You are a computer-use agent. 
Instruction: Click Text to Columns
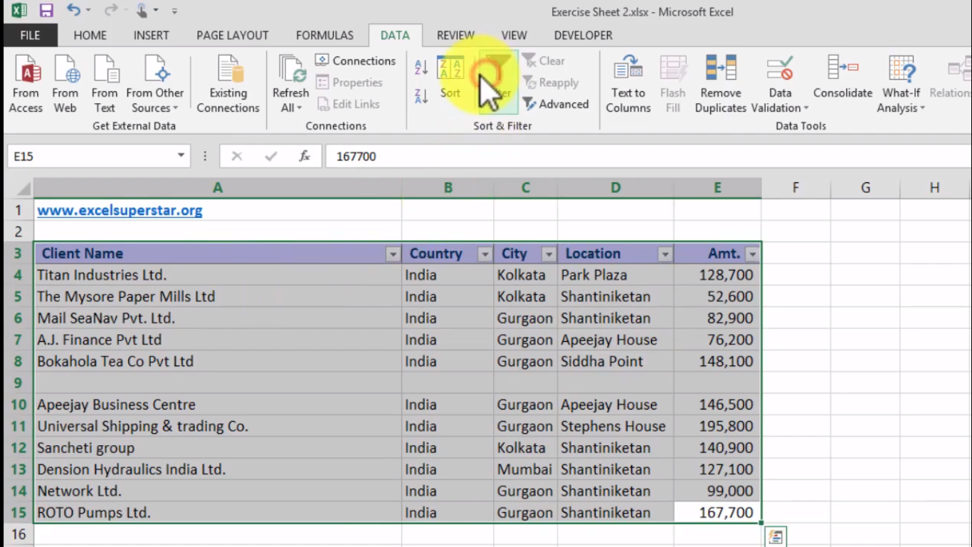(x=628, y=84)
